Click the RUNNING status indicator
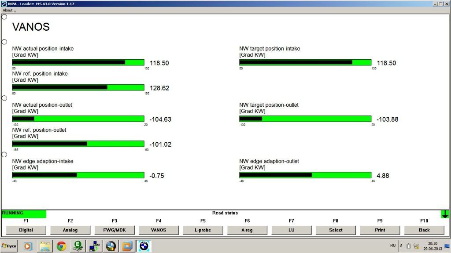 [24, 214]
